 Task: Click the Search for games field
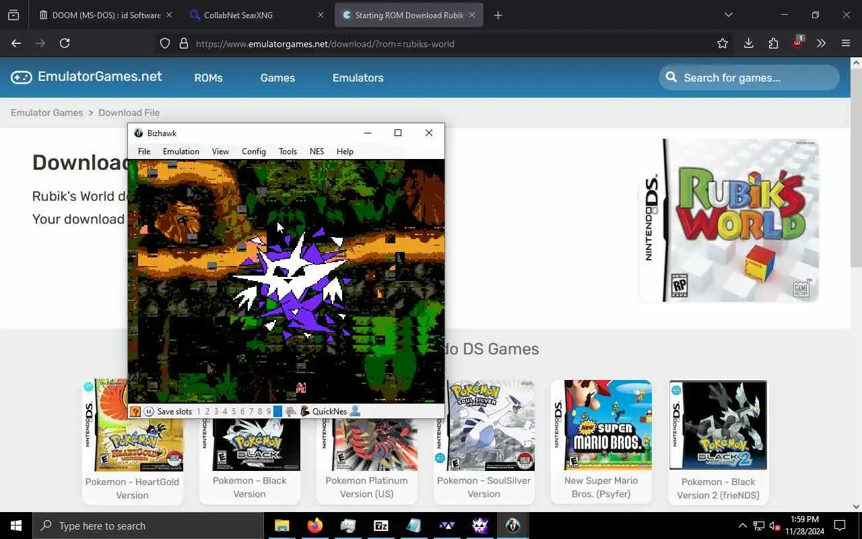pos(749,77)
